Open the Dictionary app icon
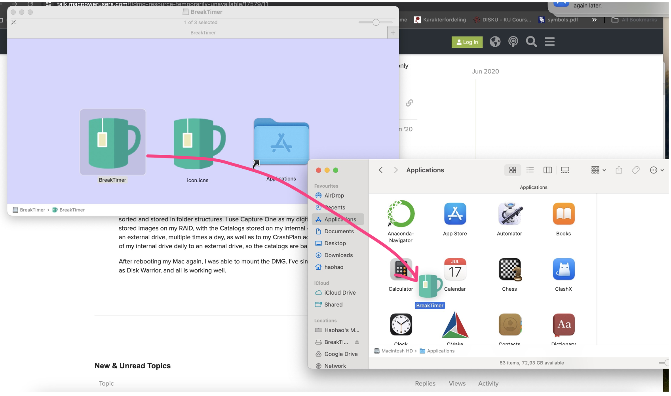 point(563,325)
